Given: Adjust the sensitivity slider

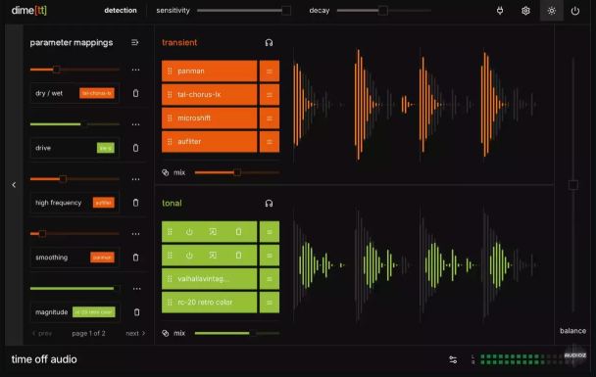Looking at the screenshot, I should 244,11.
